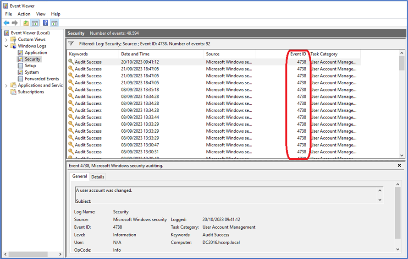Select the System log in tree
The image size is (408, 259).
pos(32,72)
